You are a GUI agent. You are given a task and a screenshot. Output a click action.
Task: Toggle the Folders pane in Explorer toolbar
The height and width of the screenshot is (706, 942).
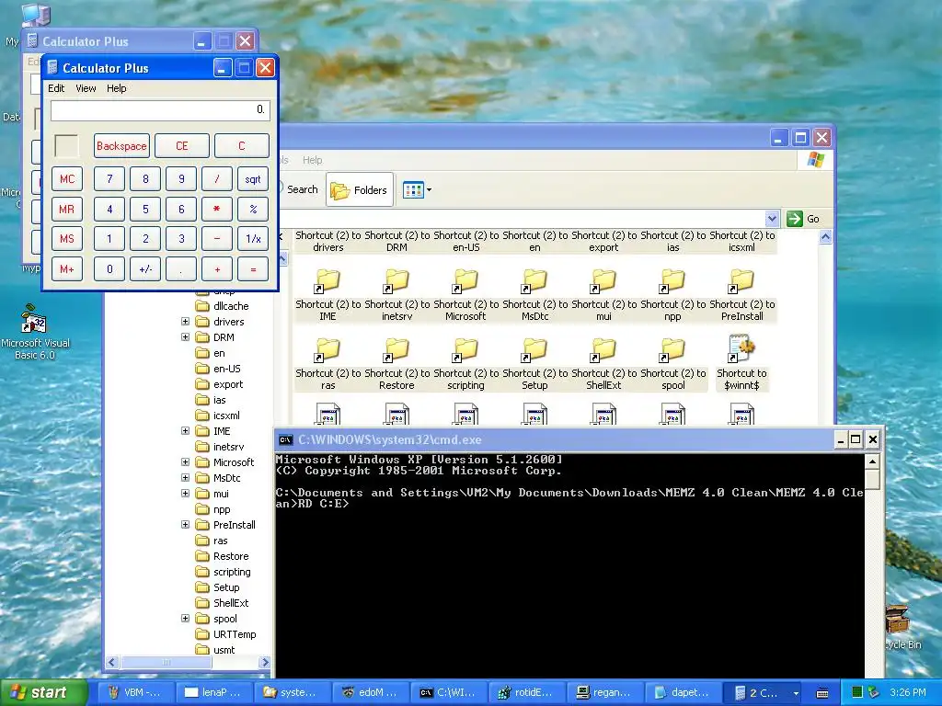tap(360, 189)
